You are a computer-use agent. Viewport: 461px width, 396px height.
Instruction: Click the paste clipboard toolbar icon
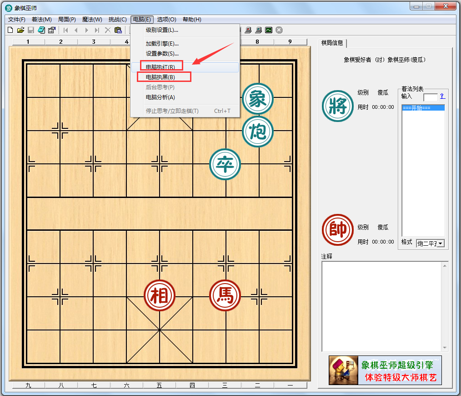point(118,30)
